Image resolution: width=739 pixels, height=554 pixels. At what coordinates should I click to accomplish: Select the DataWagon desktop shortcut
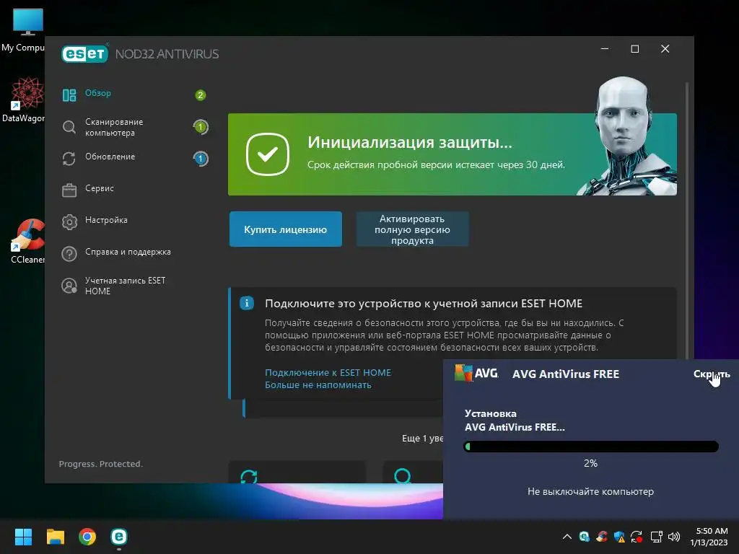pyautogui.click(x=25, y=100)
